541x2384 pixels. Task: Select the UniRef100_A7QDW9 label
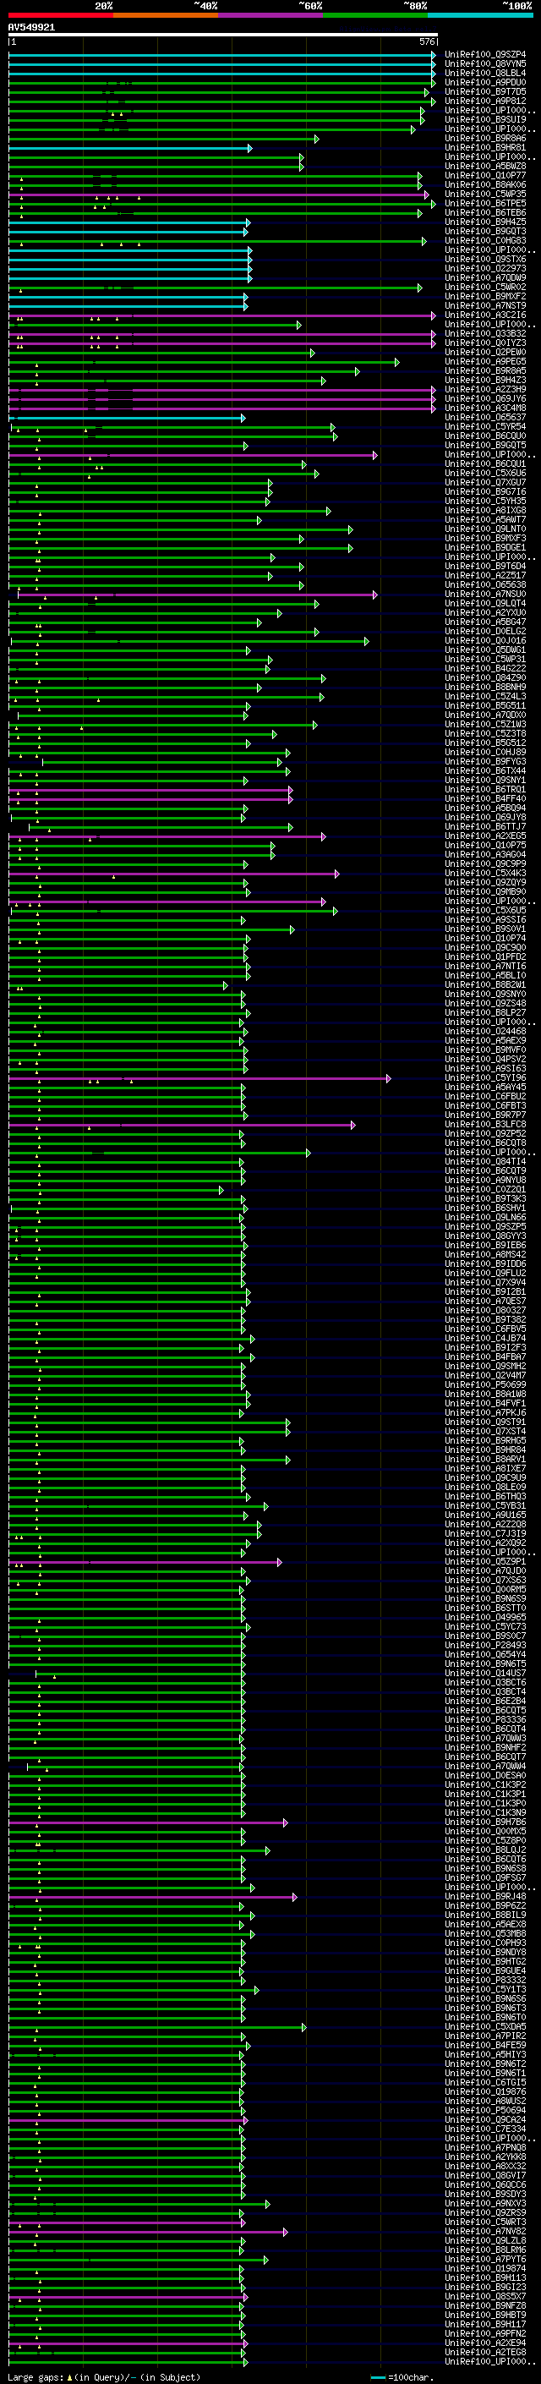(485, 277)
